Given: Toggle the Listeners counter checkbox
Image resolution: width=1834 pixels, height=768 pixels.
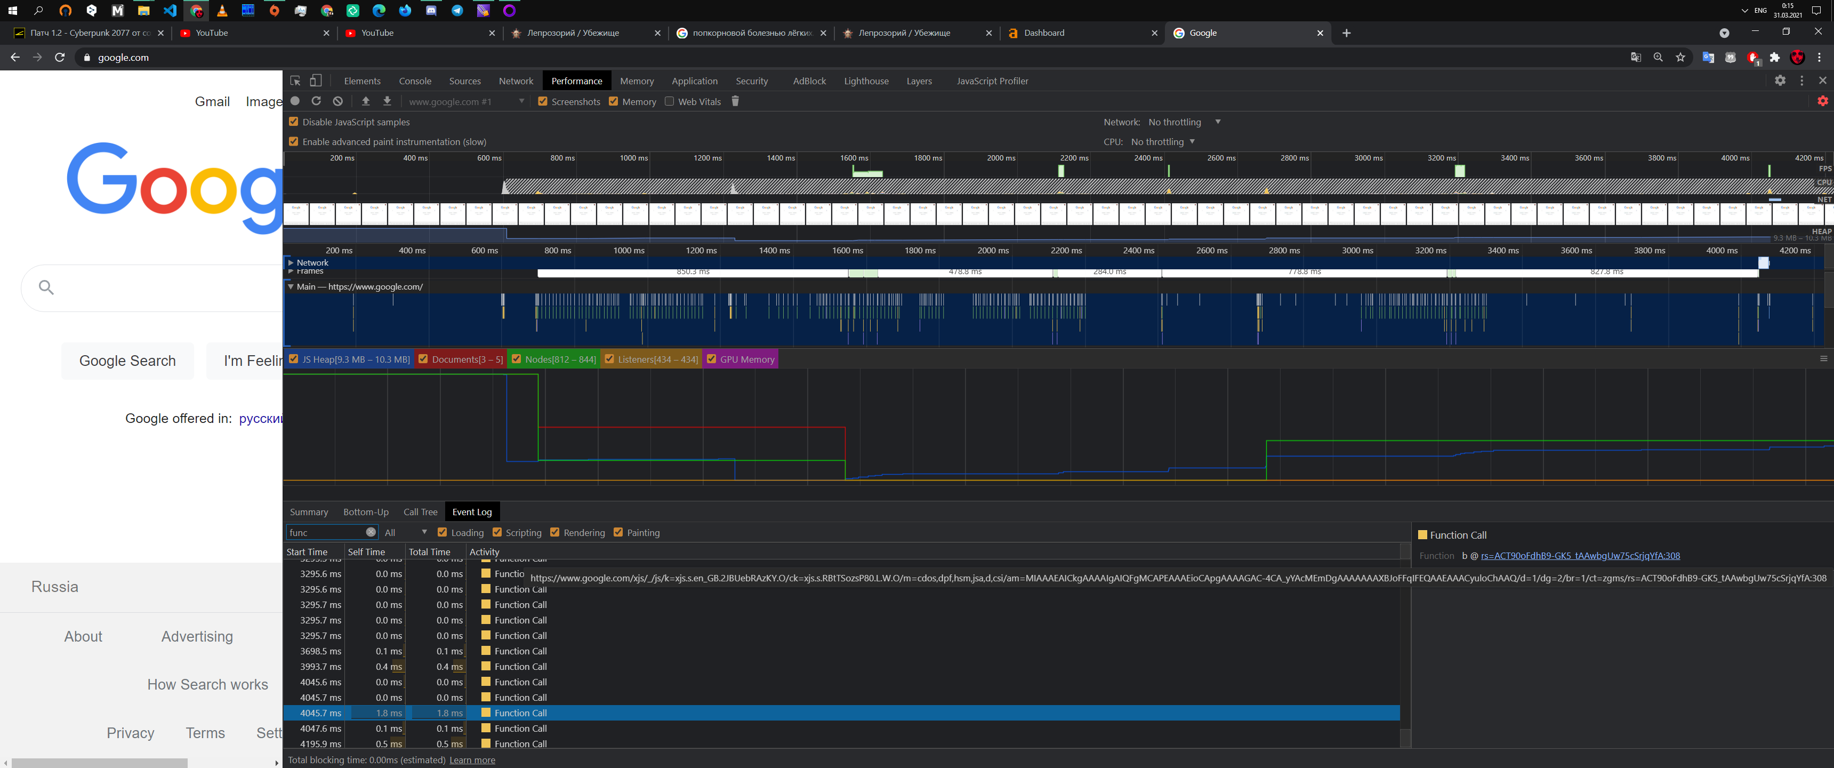Looking at the screenshot, I should (x=609, y=359).
